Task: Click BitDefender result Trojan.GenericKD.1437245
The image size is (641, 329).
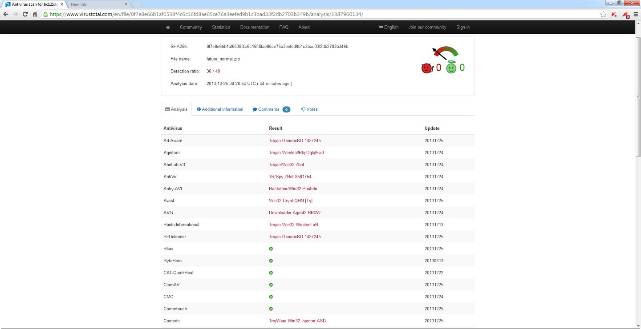Action: pyautogui.click(x=295, y=237)
